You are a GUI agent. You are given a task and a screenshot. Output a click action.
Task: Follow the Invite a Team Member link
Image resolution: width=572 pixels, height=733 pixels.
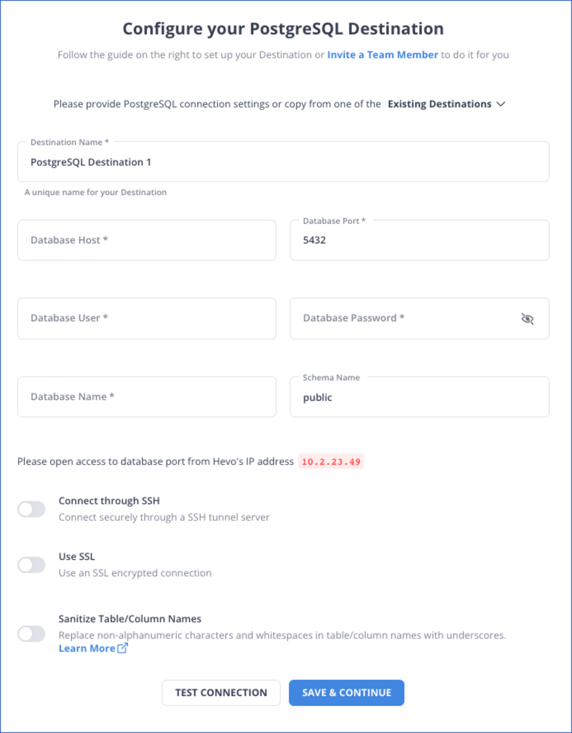click(x=382, y=55)
